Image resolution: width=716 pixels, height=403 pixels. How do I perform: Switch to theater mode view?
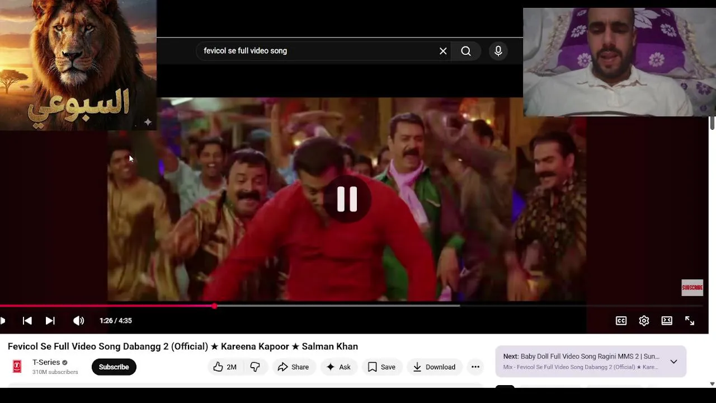click(x=667, y=321)
